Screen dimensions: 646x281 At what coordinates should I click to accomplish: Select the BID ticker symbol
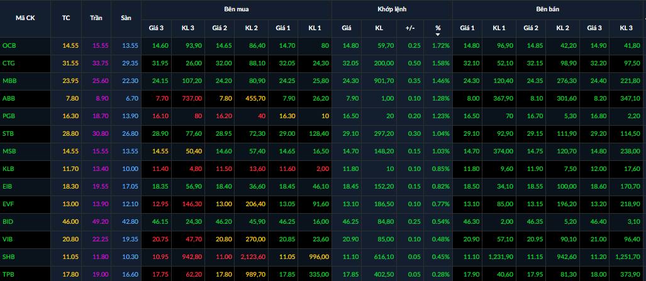pos(7,222)
